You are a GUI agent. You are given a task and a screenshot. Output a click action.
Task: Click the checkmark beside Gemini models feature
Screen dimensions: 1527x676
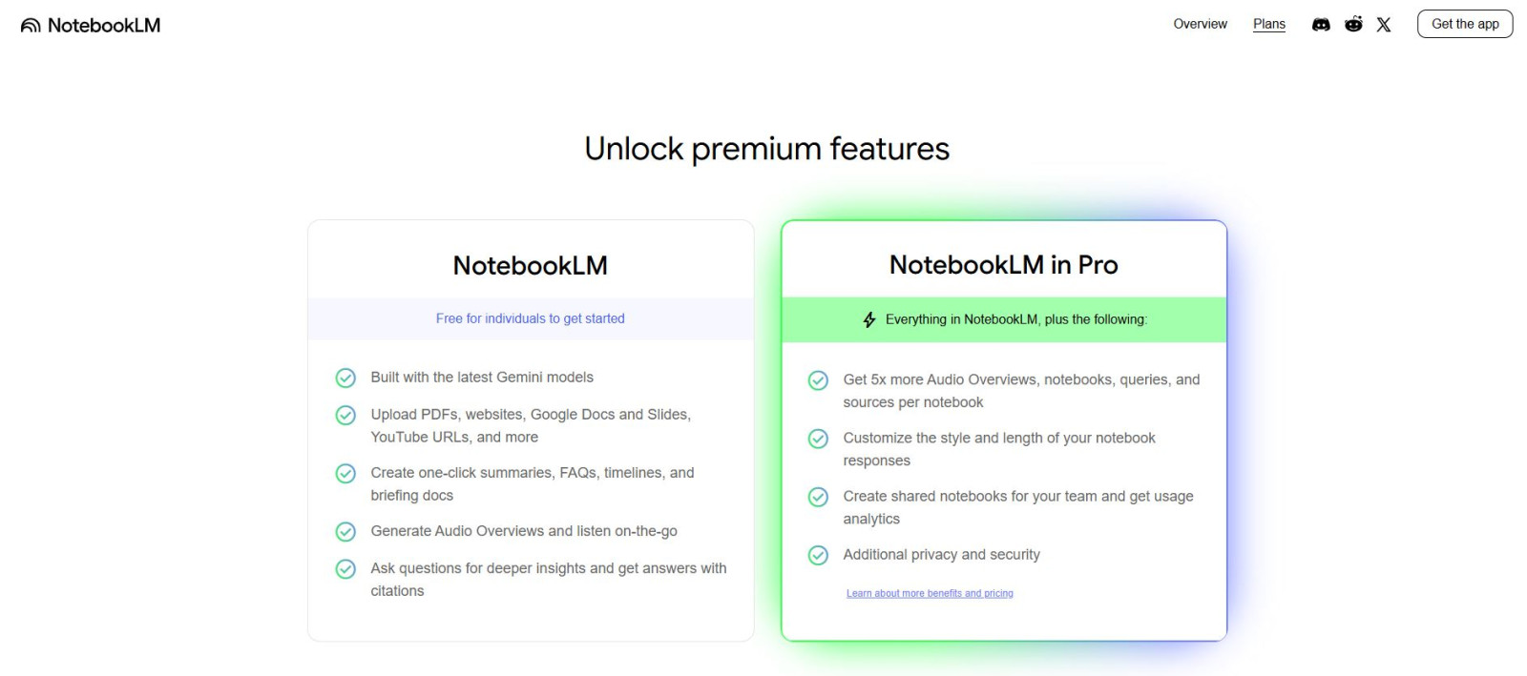(x=345, y=378)
